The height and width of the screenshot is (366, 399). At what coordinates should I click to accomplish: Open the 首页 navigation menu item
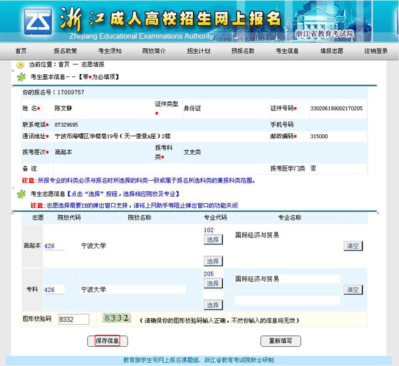21,50
